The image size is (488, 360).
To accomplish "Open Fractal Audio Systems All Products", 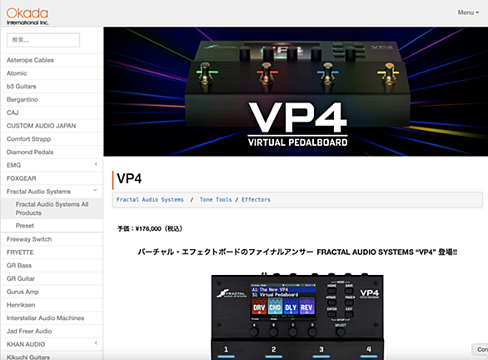I will coord(52,208).
